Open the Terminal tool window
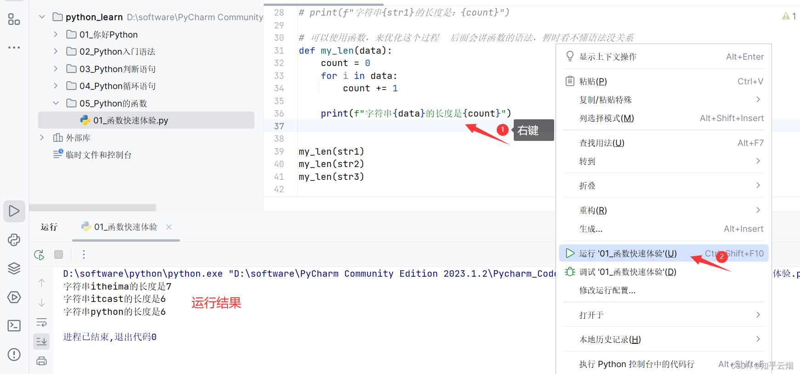Screen dimensions: 800x374 click(14, 325)
